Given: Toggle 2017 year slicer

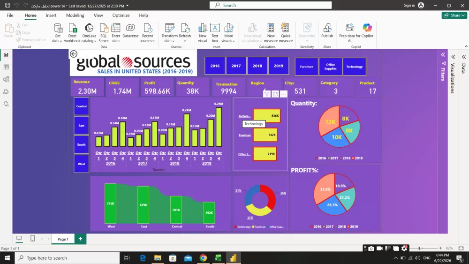Looking at the screenshot, I should [x=236, y=66].
